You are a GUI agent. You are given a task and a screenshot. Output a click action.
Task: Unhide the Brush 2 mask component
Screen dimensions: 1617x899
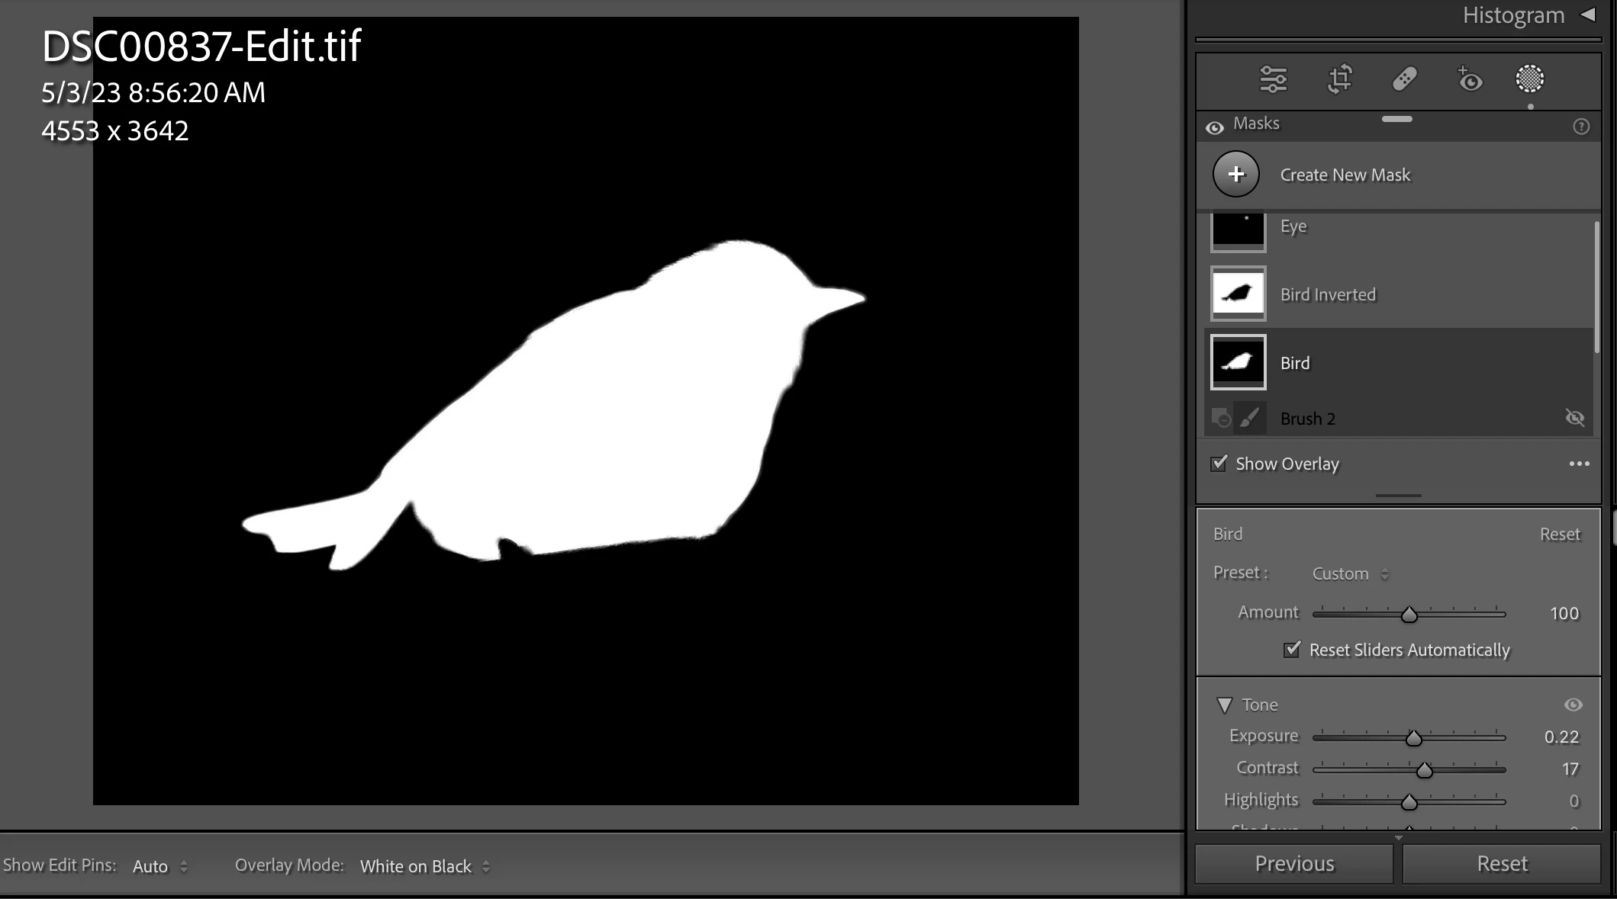pos(1574,418)
